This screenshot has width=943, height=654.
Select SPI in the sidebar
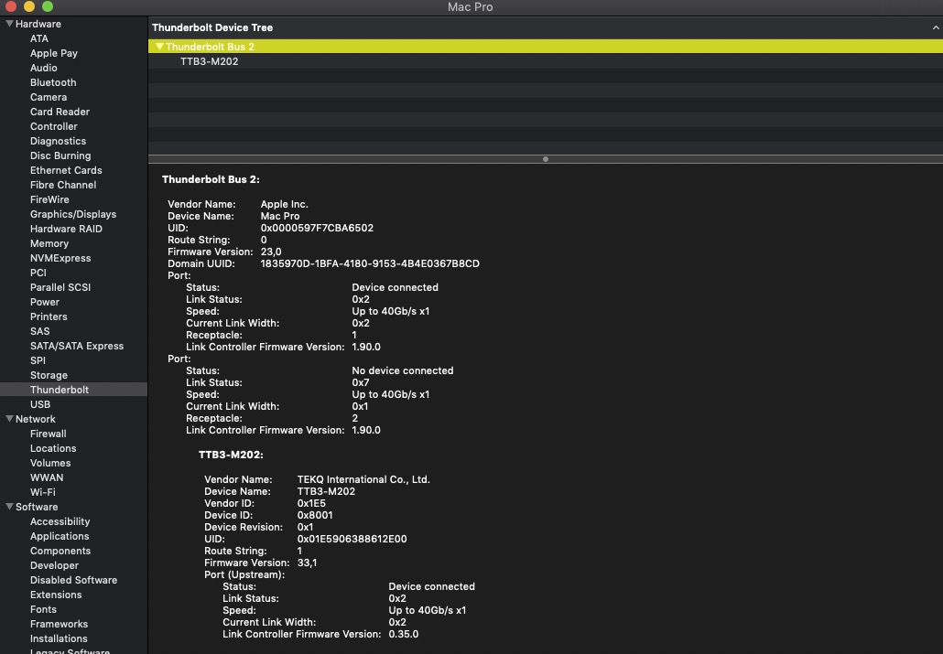click(38, 360)
